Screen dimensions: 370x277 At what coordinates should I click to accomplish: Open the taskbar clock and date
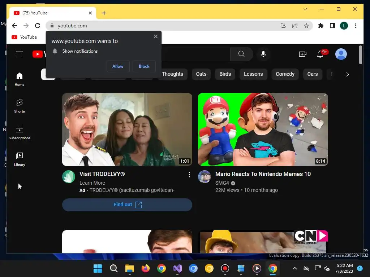tap(344, 268)
